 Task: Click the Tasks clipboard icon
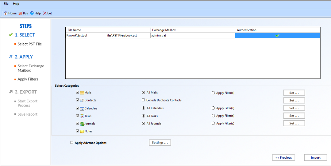click(x=82, y=116)
